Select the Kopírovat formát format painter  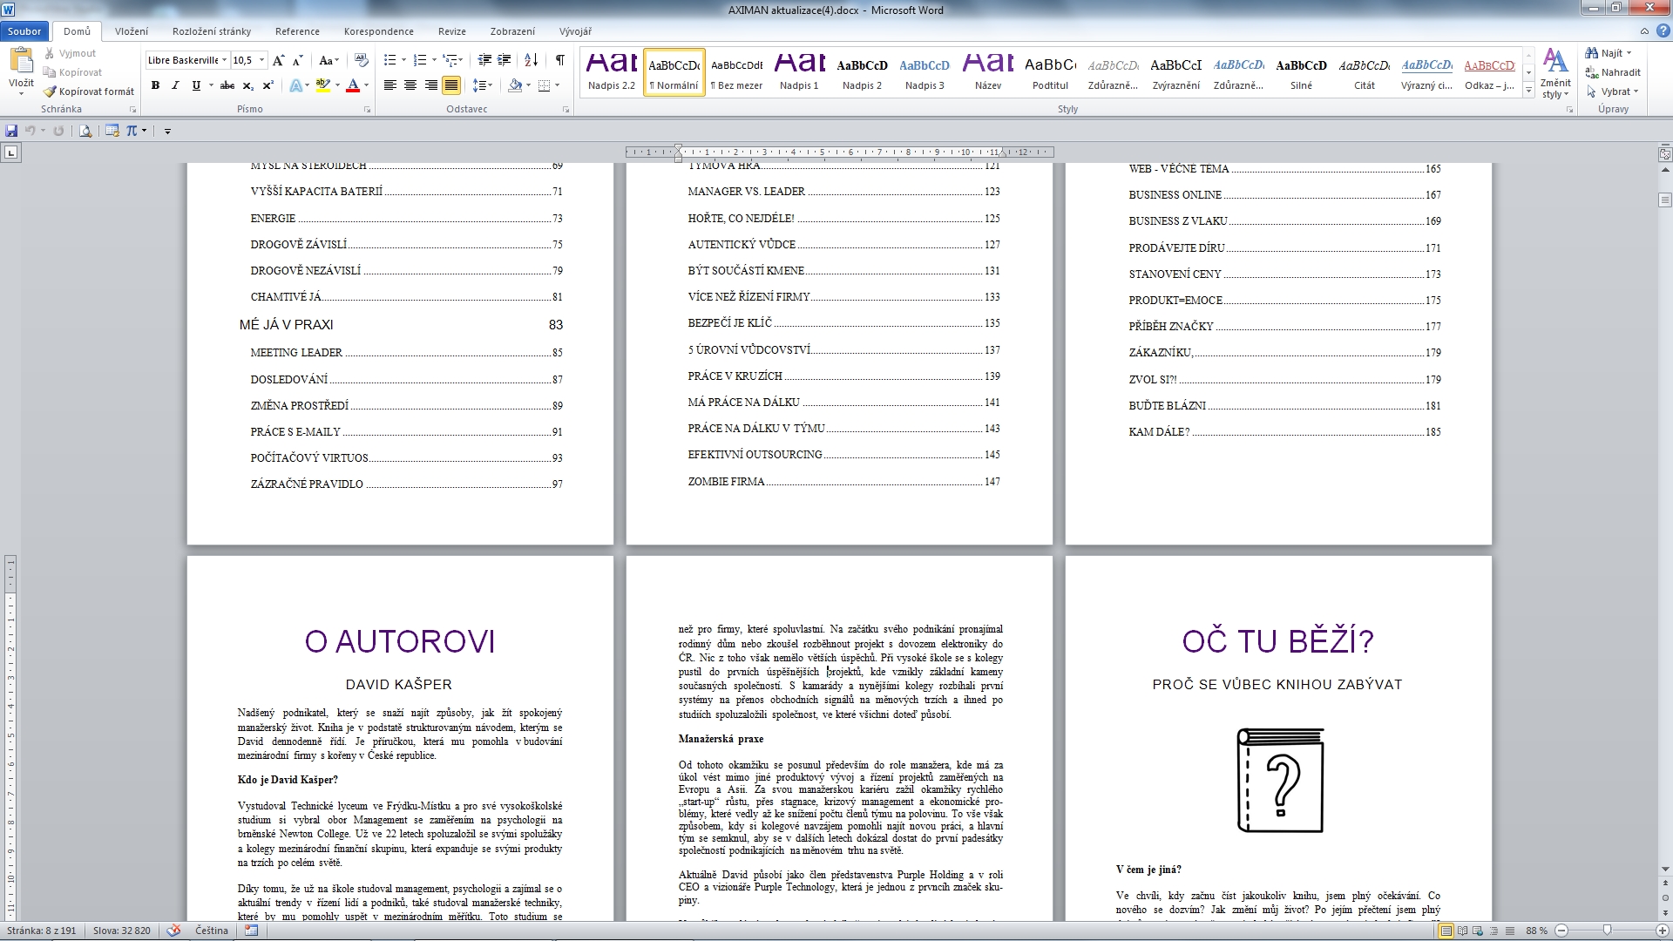(x=89, y=91)
